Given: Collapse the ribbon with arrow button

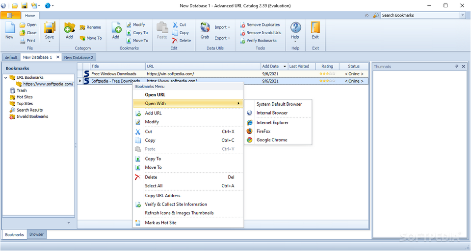Looking at the screenshot, I should (x=367, y=15).
